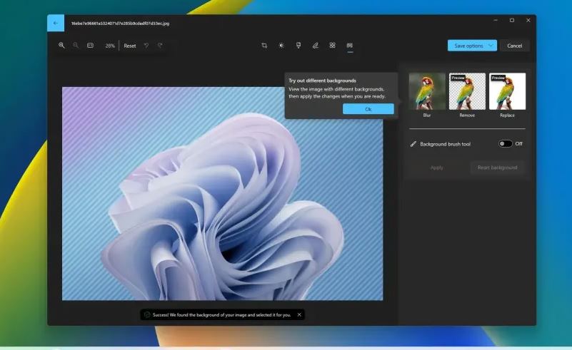Image resolution: width=572 pixels, height=350 pixels.
Task: Click the bloom image on the canvas
Action: tap(223, 193)
